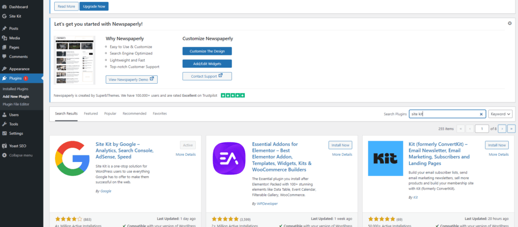Image resolution: width=518 pixels, height=227 pixels.
Task: Click the Users person icon
Action: 4,115
